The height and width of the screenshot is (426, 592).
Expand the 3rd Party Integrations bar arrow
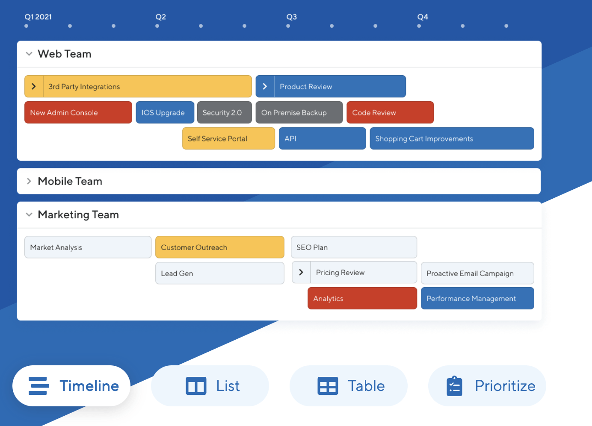tap(34, 86)
